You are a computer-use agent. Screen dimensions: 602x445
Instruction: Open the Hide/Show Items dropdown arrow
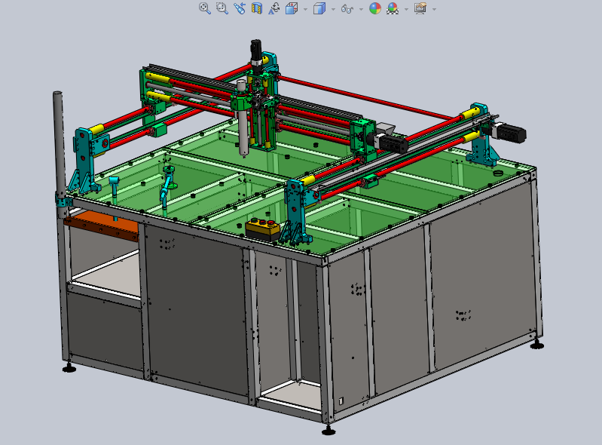pyautogui.click(x=360, y=9)
